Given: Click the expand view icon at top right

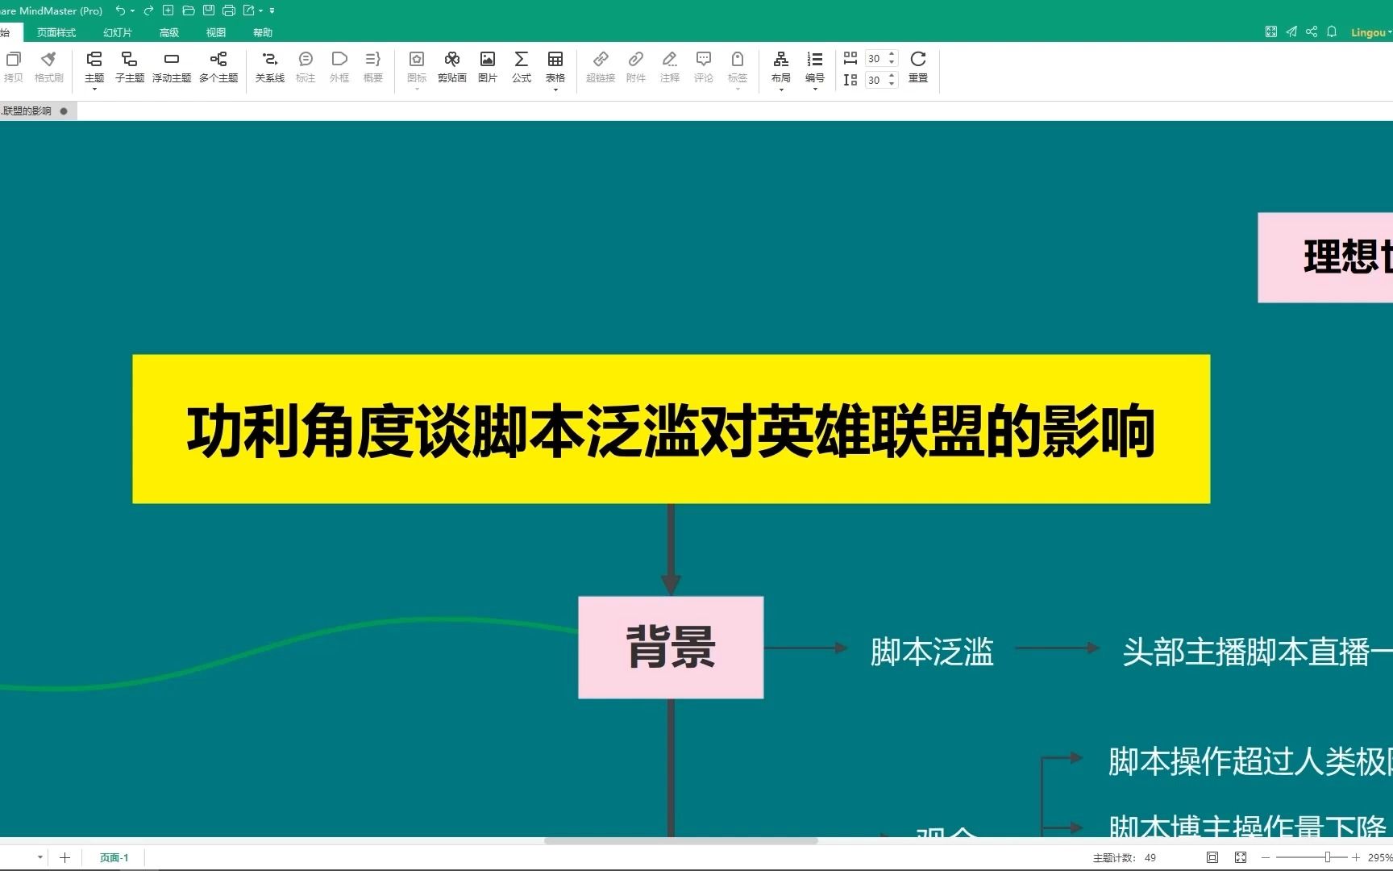Looking at the screenshot, I should pos(1271,31).
